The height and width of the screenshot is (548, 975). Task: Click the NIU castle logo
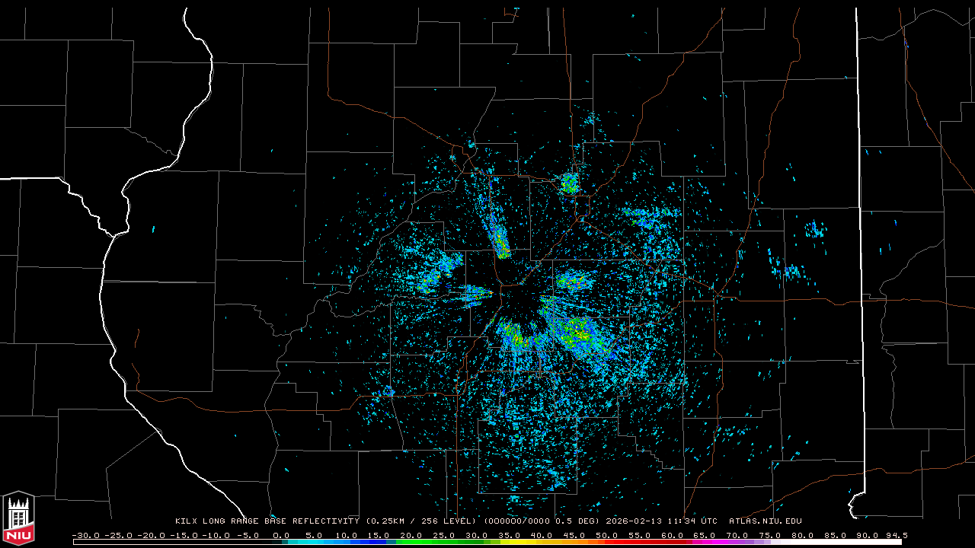18,519
